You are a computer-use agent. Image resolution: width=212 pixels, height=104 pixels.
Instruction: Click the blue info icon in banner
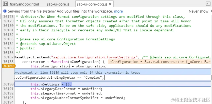click(x=5, y=11)
